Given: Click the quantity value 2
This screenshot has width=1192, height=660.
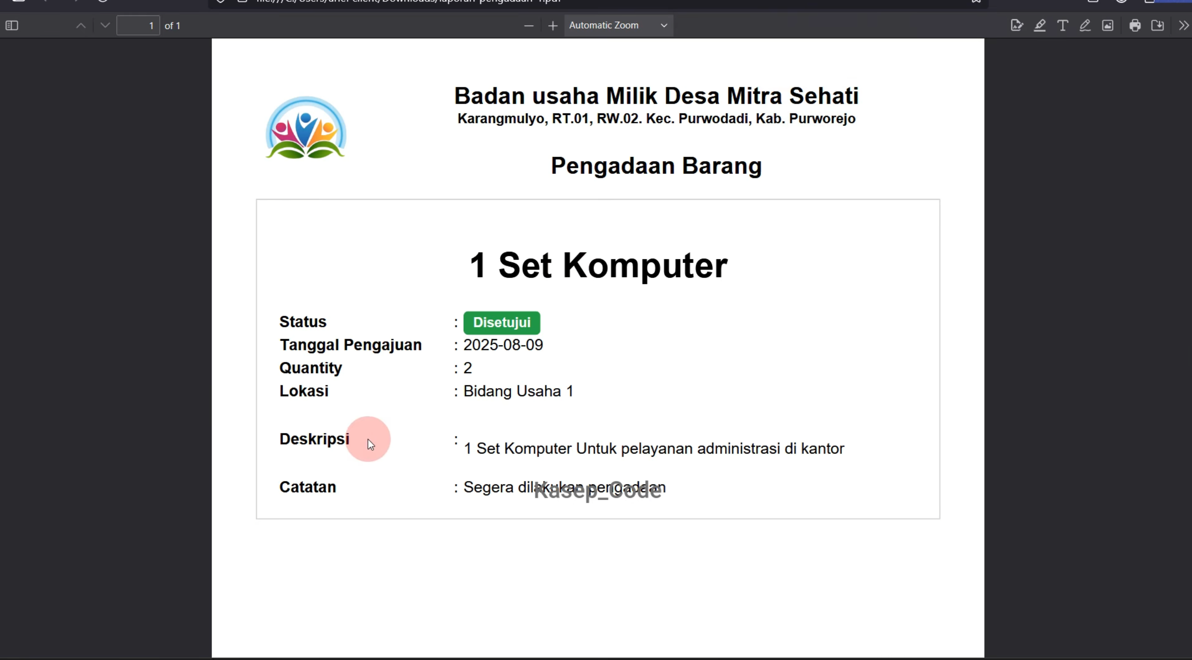Looking at the screenshot, I should pos(467,368).
